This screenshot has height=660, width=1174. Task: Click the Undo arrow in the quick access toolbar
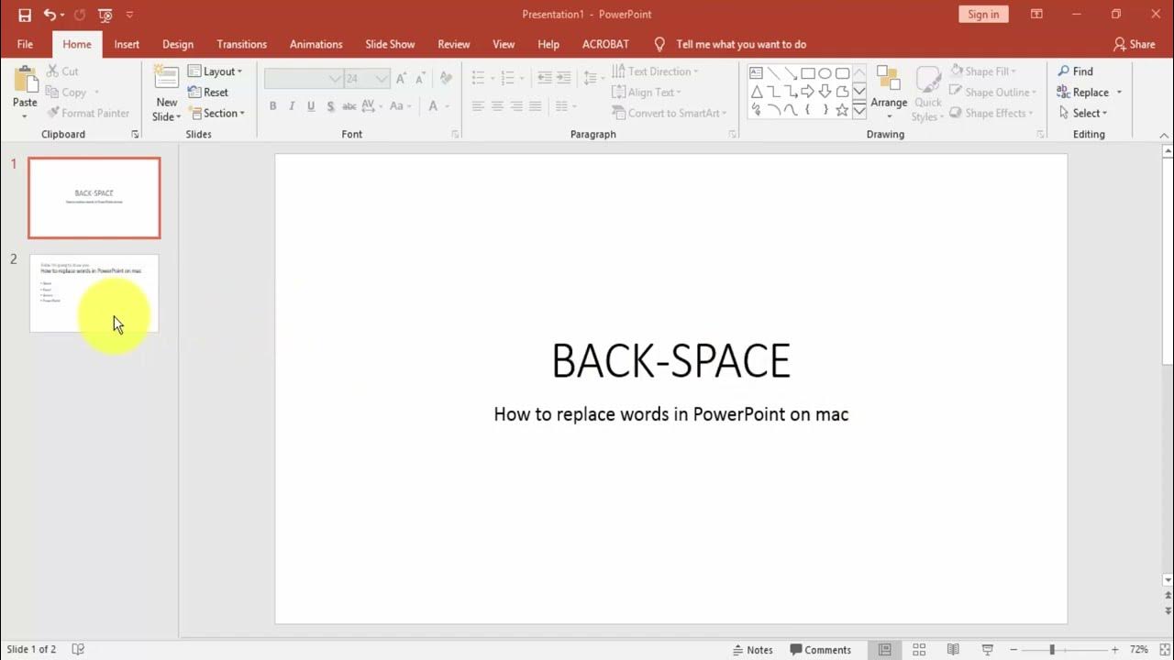pos(50,15)
